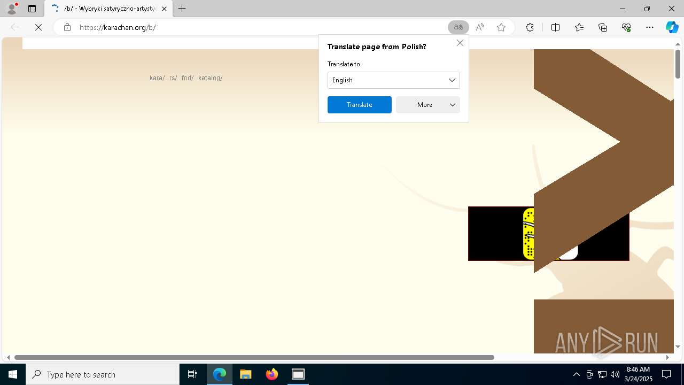Toggle split screen icon
Image resolution: width=684 pixels, height=385 pixels.
point(555,27)
